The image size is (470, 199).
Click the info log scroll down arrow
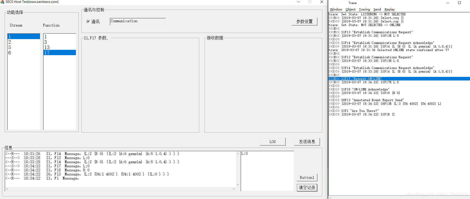click(x=238, y=185)
